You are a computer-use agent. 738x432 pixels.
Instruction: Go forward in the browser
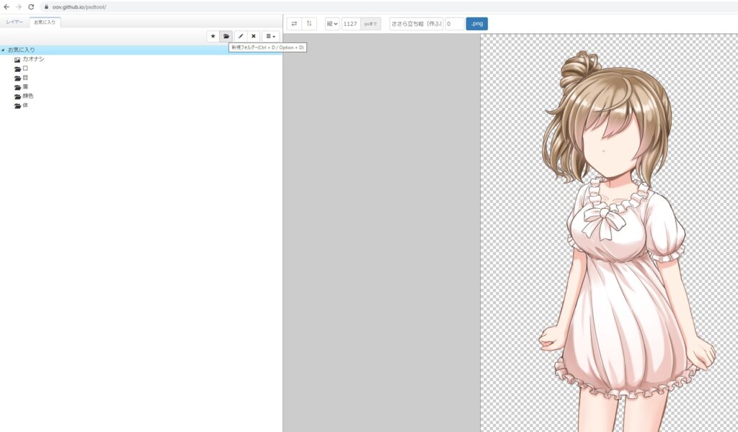click(18, 7)
